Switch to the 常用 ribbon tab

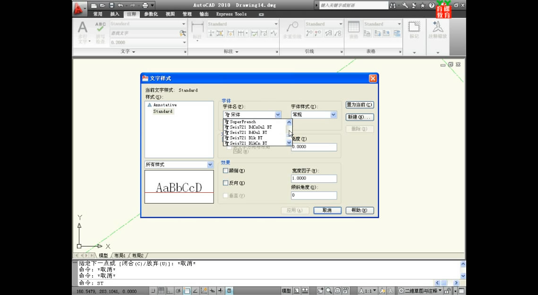click(x=98, y=14)
